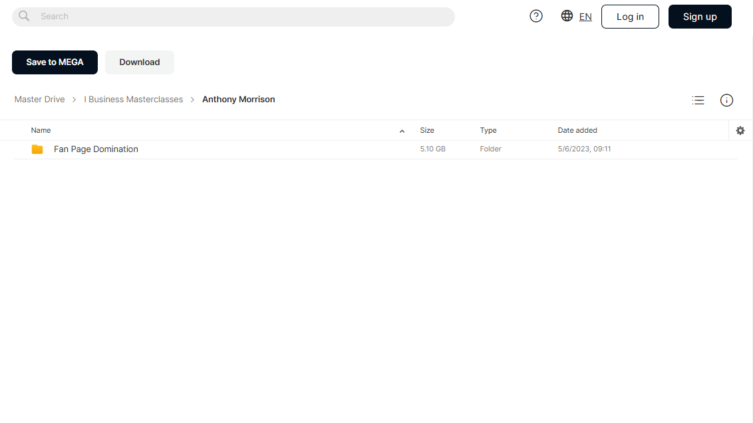Sort by Date added column header
753x423 pixels.
(577, 130)
